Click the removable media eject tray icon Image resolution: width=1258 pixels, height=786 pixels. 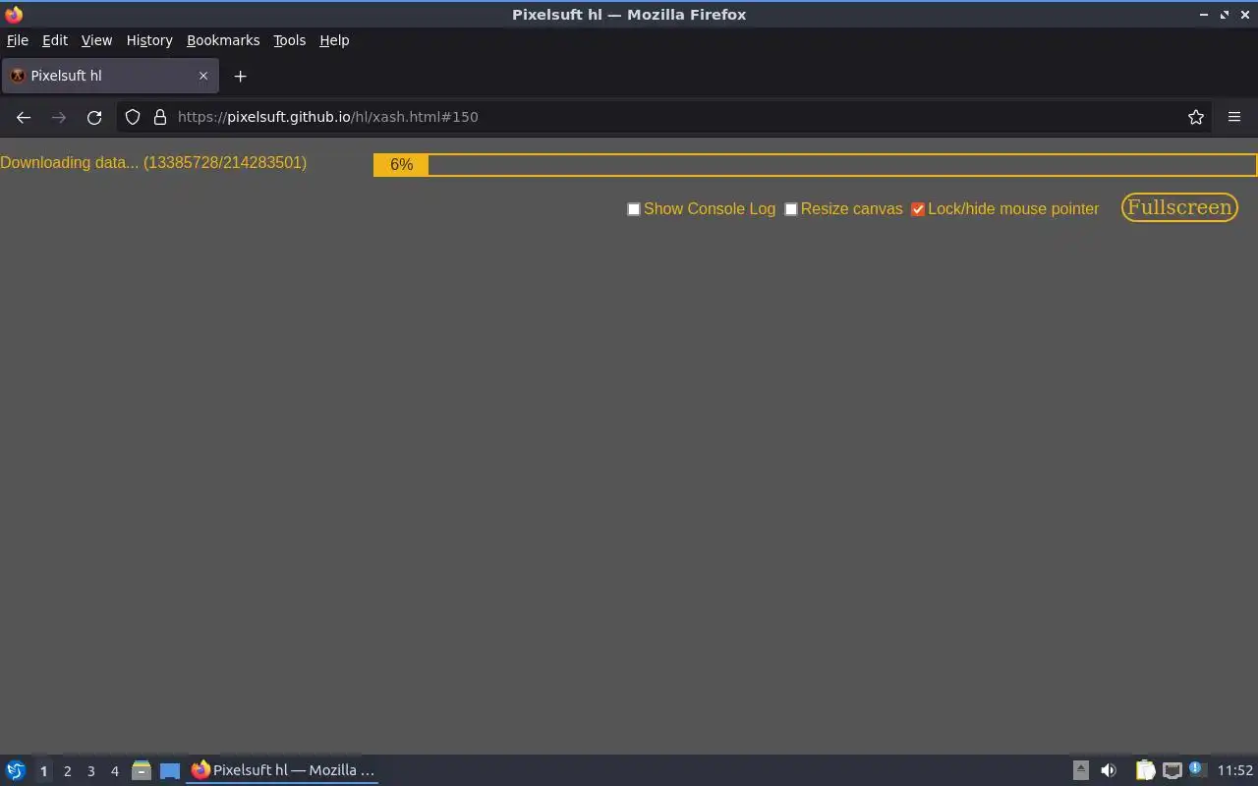1080,770
